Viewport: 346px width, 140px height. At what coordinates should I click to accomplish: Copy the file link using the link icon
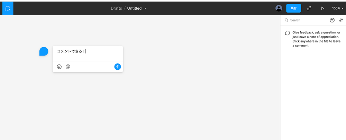point(309,8)
